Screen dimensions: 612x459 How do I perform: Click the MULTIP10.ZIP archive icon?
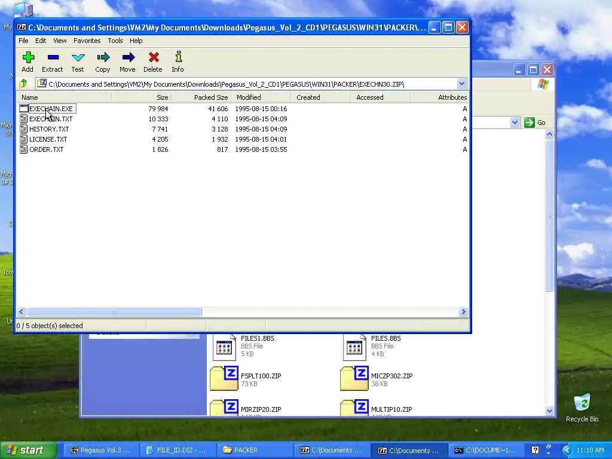(354, 408)
